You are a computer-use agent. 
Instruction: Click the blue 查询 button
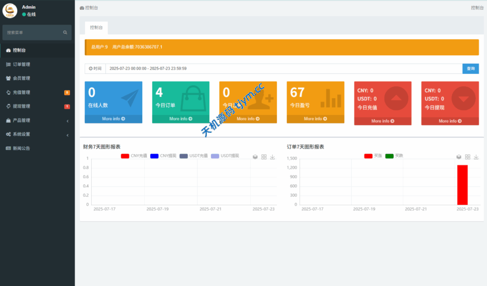470,69
